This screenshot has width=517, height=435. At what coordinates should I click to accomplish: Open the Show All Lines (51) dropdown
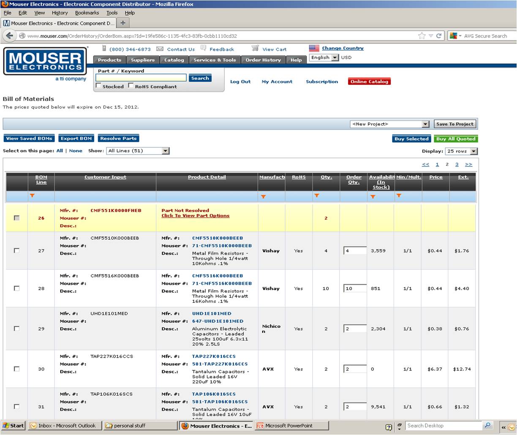(138, 151)
